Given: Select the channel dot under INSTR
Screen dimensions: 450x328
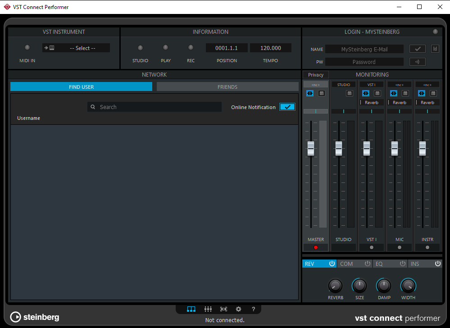Looking at the screenshot, I should [427, 247].
